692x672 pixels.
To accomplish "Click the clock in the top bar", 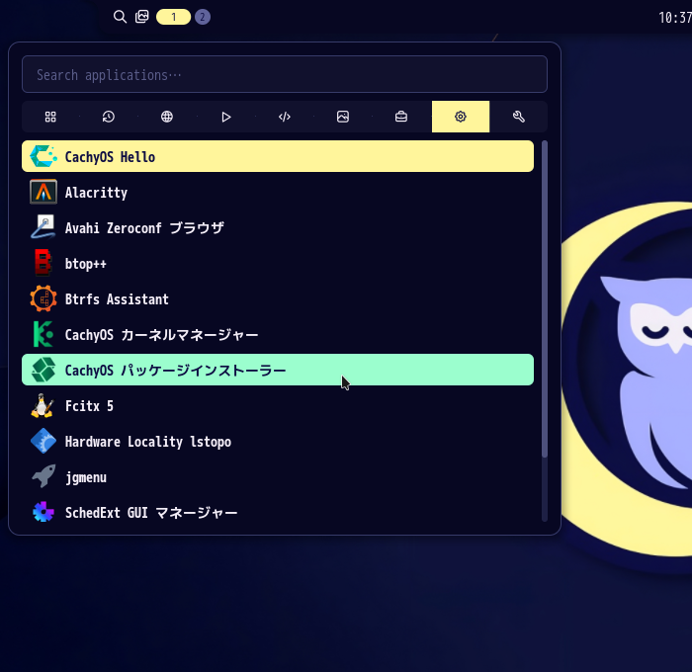I will coord(675,18).
